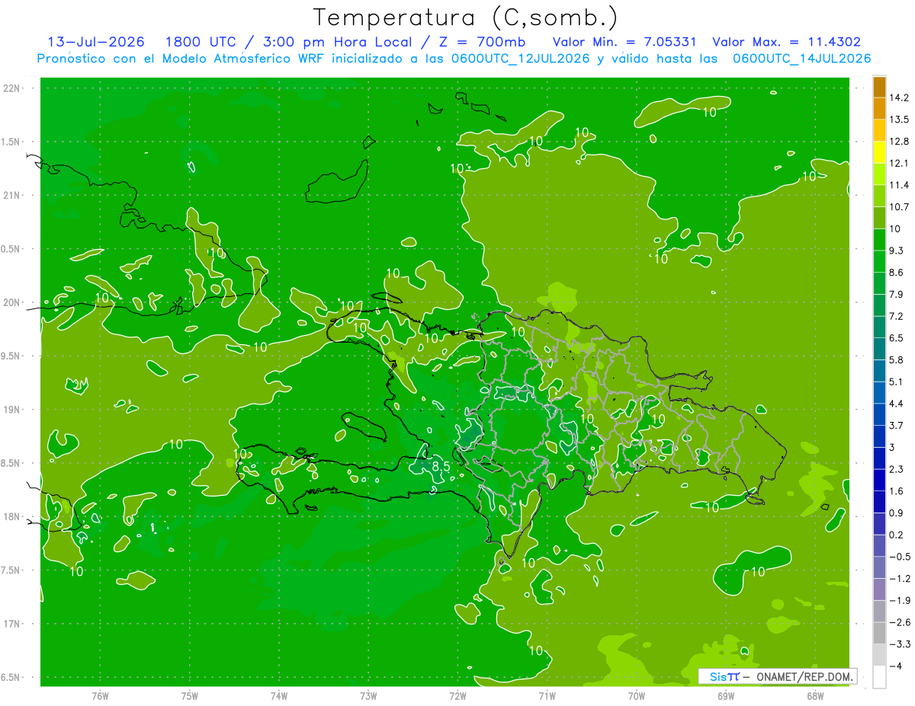This screenshot has height=706, width=915.
Task: Click colorbar value "14.2"
Action: coord(900,97)
